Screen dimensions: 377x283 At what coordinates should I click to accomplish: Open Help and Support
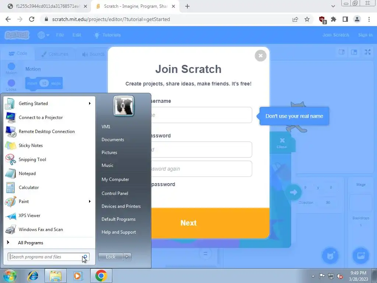click(x=119, y=232)
